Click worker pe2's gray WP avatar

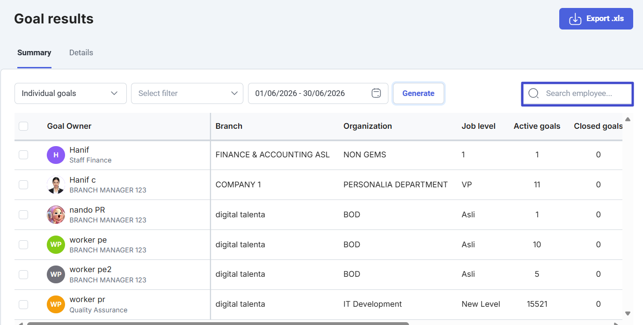coord(56,274)
